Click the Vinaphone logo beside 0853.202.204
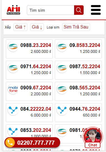This screenshot has height=152, width=106. click(x=13, y=131)
